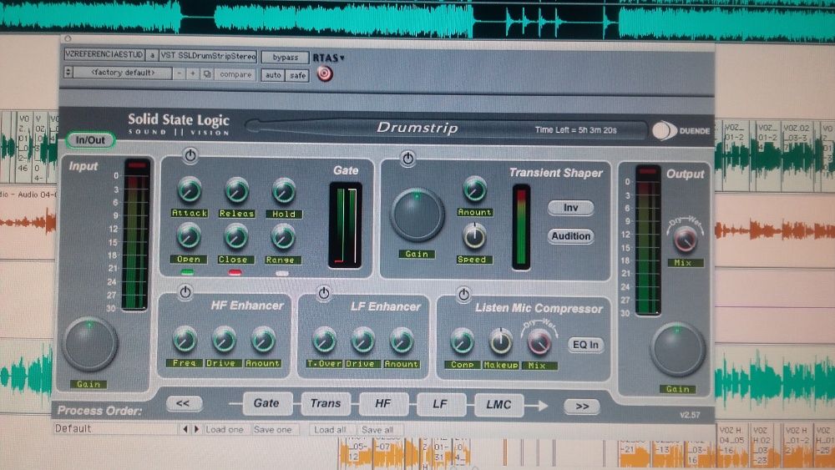Click Load all
The image size is (835, 470).
[x=330, y=429]
